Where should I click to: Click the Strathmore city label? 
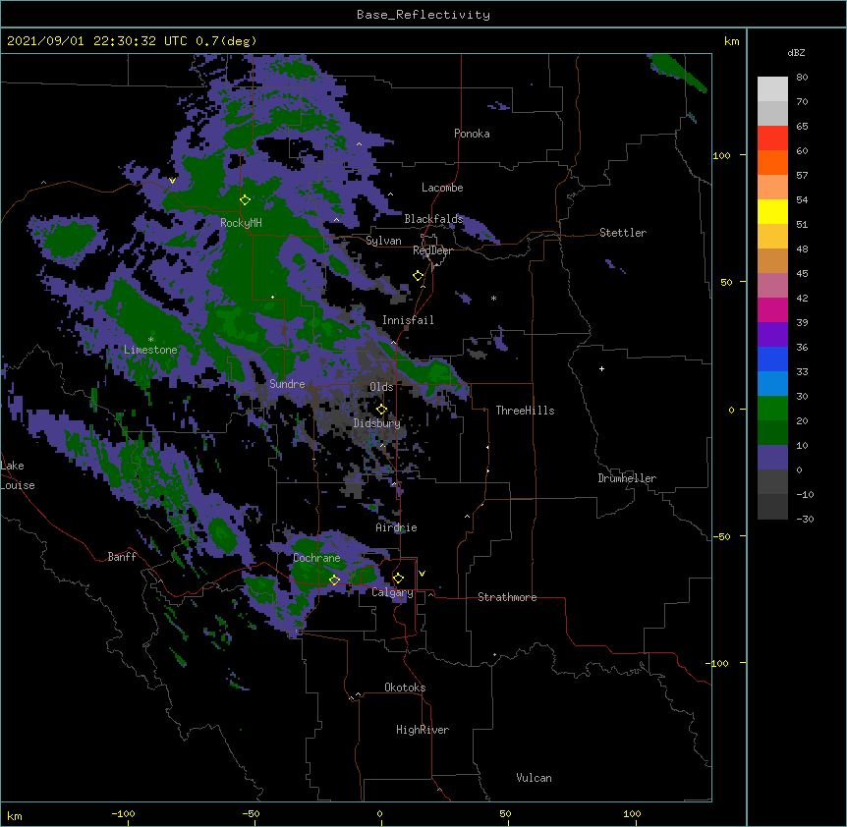pyautogui.click(x=507, y=597)
